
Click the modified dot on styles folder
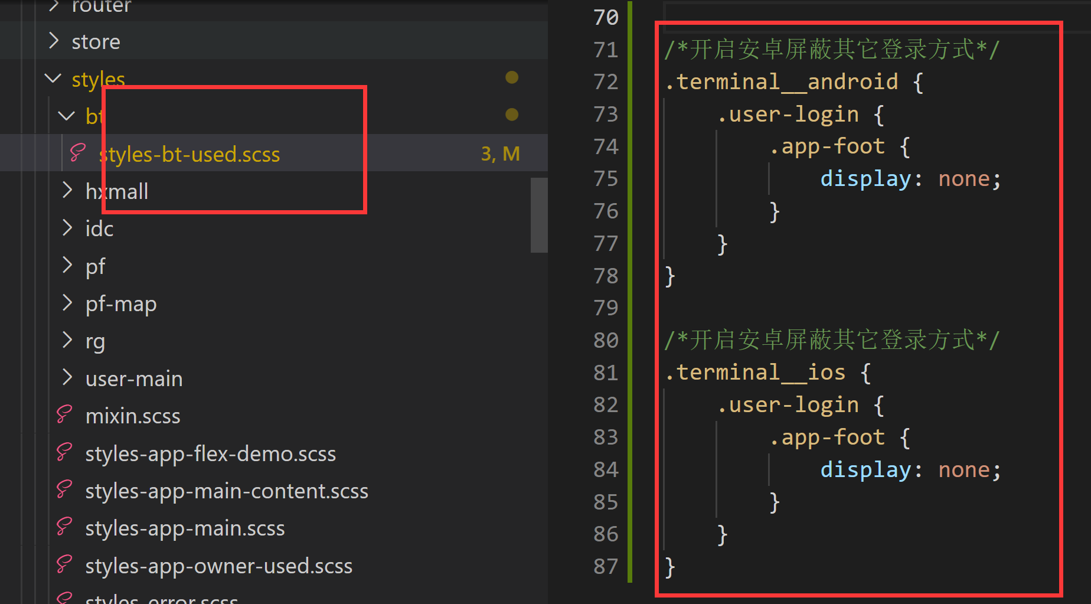coord(512,77)
